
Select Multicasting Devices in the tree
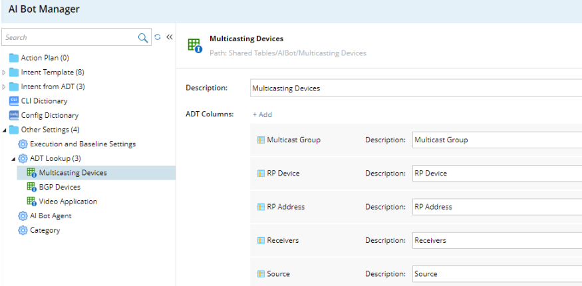[x=73, y=173]
